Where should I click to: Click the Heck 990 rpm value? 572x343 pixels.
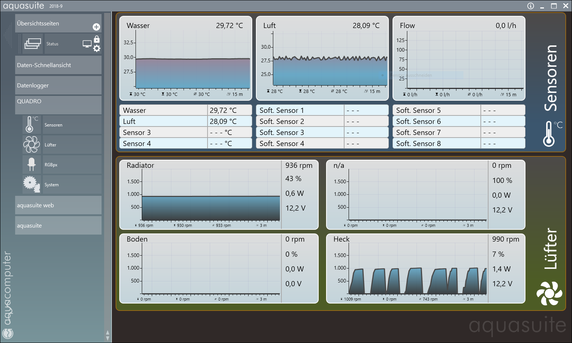coord(506,239)
